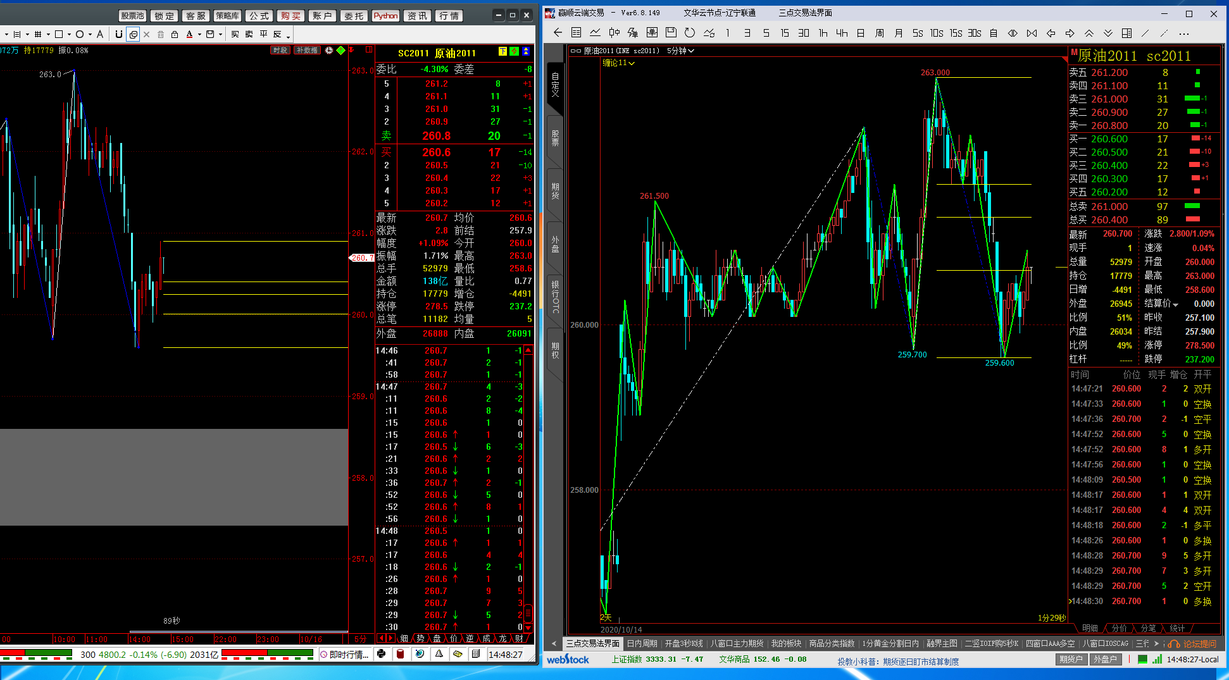The image size is (1229, 680).
Task: Open the 股票池 button
Action: tap(132, 16)
